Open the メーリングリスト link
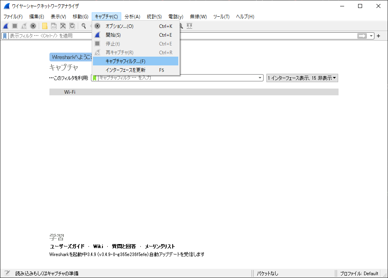Image resolution: width=388 pixels, height=278 pixels. click(x=160, y=246)
